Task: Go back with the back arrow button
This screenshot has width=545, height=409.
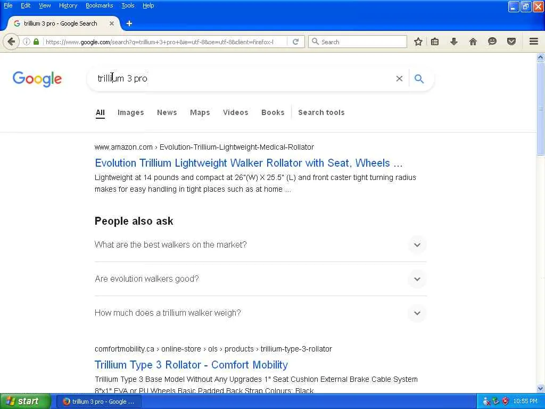Action: [11, 42]
